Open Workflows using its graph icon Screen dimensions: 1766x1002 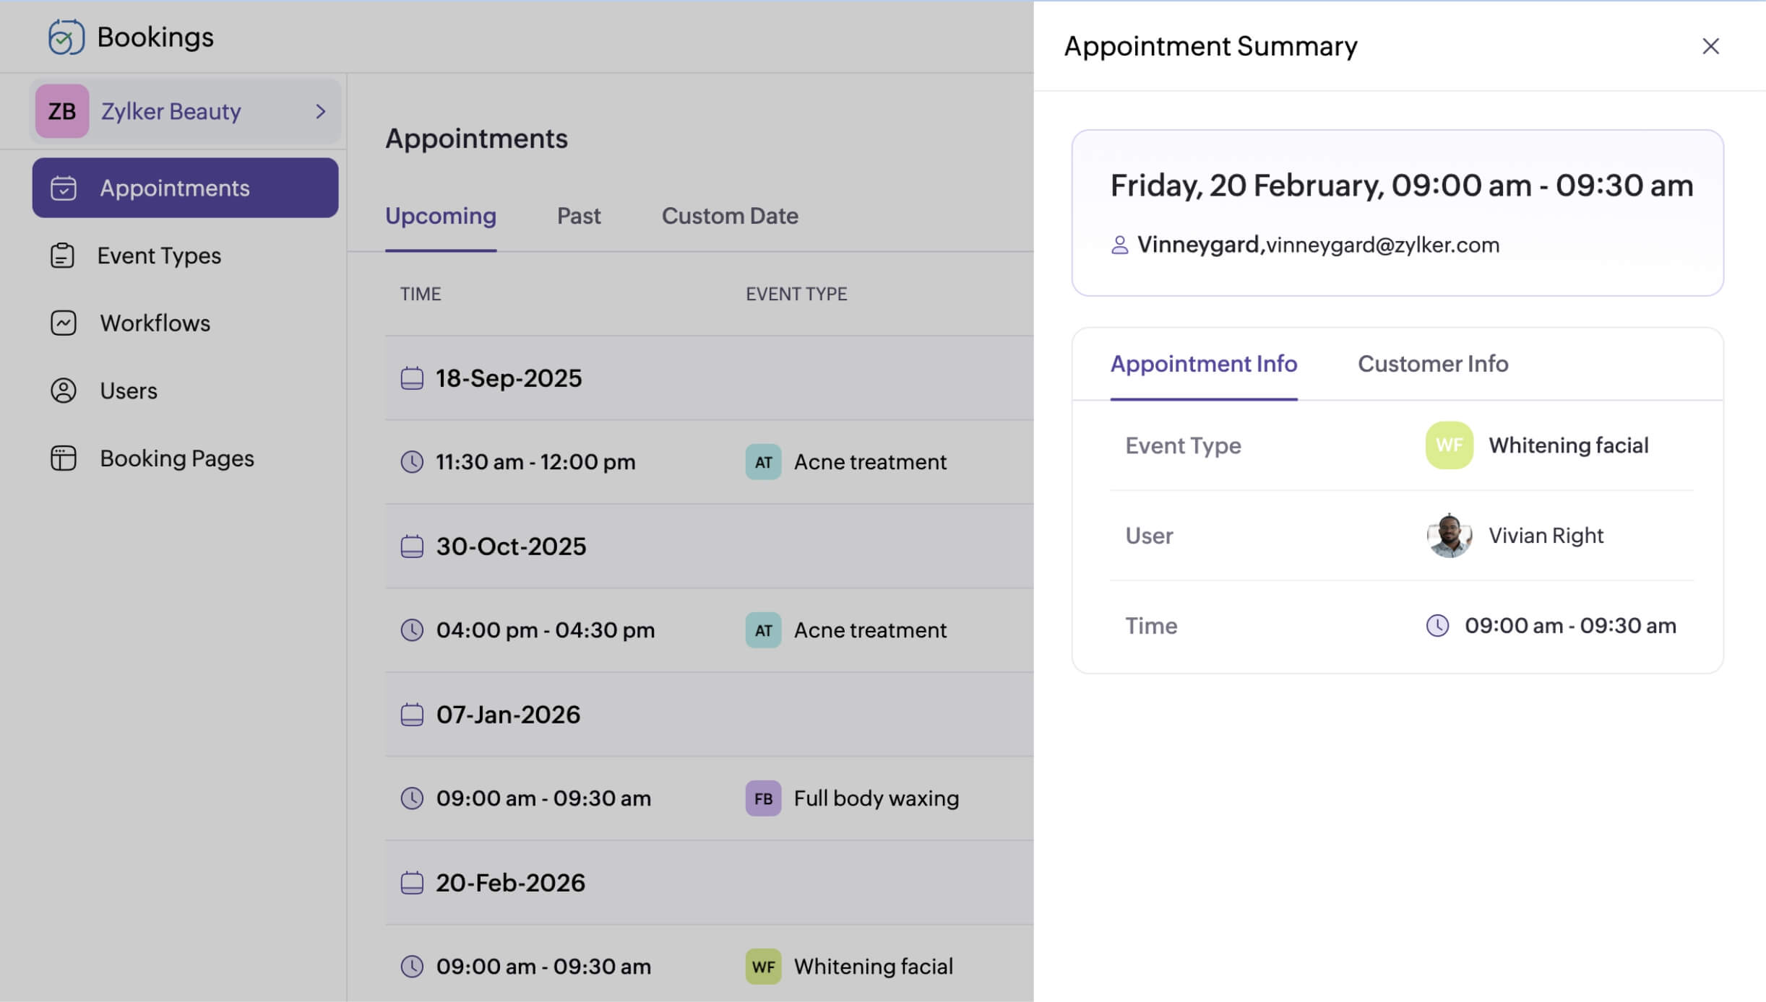click(x=63, y=323)
